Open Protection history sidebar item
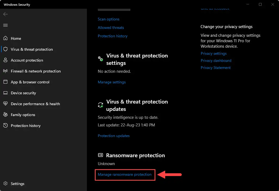Image resolution: width=279 pixels, height=191 pixels. click(26, 126)
